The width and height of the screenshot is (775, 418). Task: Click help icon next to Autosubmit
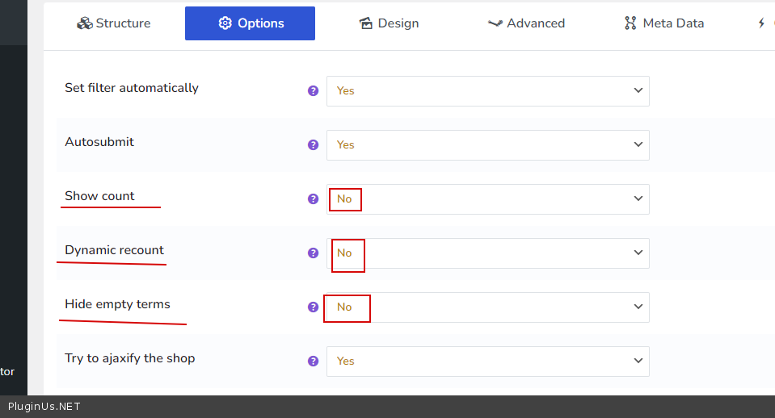(x=314, y=145)
